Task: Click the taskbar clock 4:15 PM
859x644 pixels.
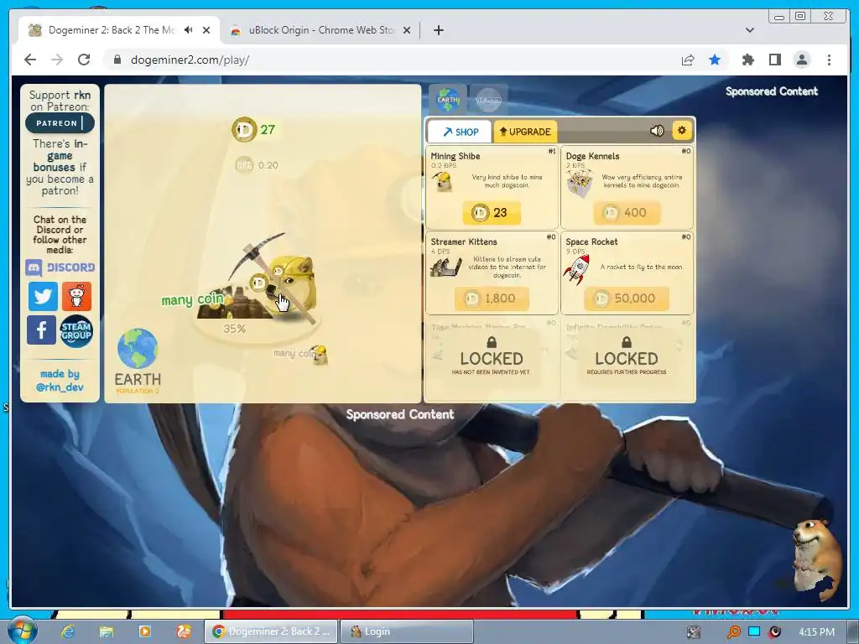Action: pos(816,632)
